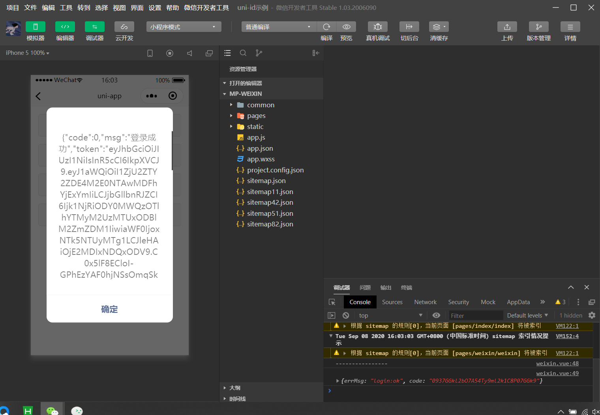The height and width of the screenshot is (415, 600).
Task: Open the Default levels dropdown
Action: point(527,315)
